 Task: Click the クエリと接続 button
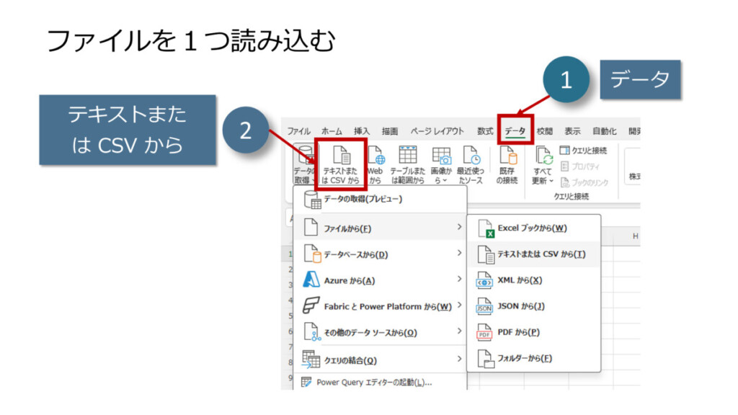(x=583, y=151)
